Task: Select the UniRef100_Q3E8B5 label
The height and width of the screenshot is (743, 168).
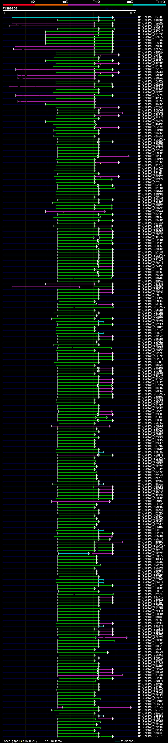Action: pyautogui.click(x=151, y=287)
